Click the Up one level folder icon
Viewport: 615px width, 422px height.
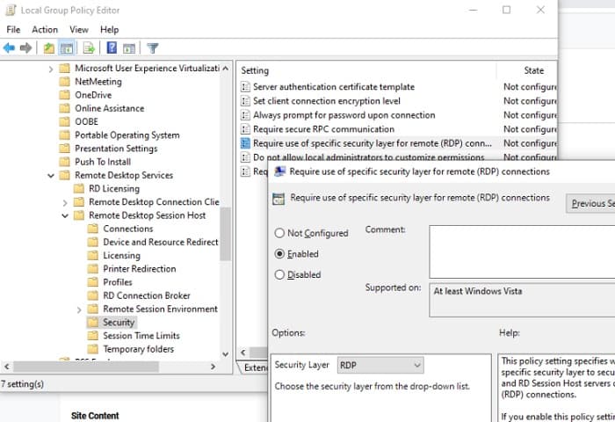48,48
